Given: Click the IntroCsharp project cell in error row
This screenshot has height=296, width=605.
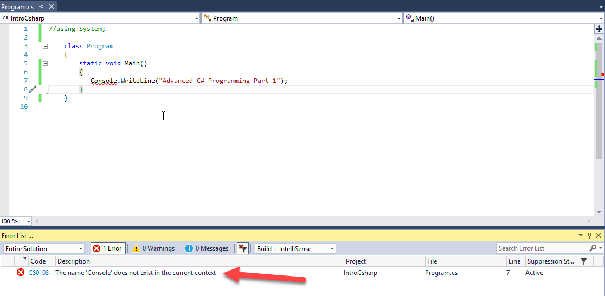Looking at the screenshot, I should coord(361,273).
